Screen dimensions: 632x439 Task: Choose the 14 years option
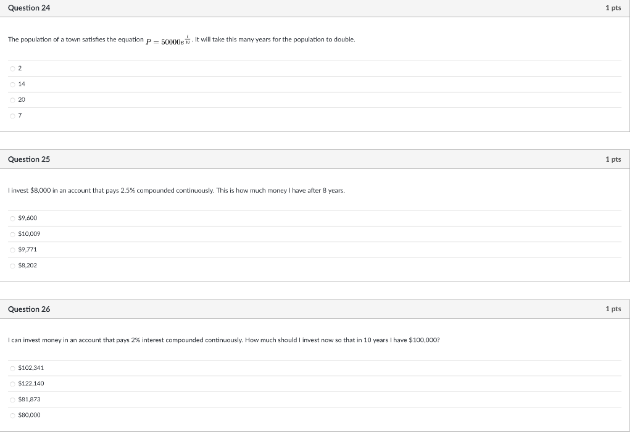[12, 85]
